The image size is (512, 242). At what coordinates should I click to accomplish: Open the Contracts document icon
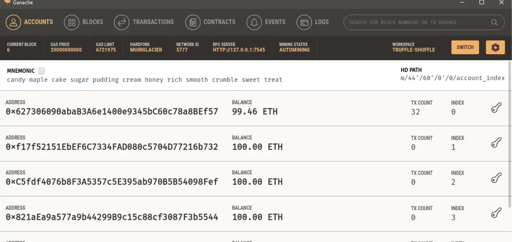(193, 22)
